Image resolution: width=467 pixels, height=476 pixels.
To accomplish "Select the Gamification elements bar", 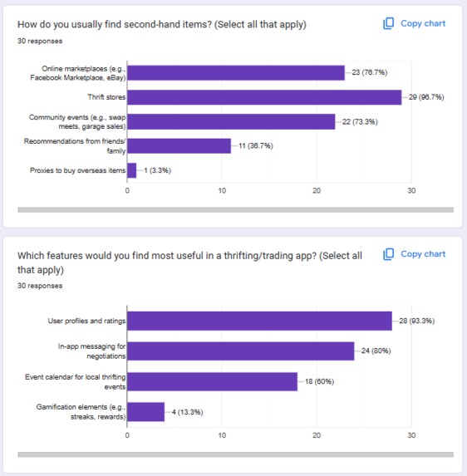I will pyautogui.click(x=145, y=412).
